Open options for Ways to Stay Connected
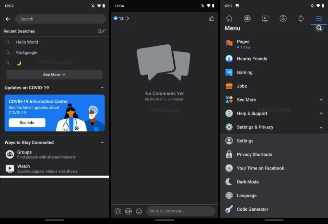Viewport: 328px width, 224px height. (x=103, y=142)
